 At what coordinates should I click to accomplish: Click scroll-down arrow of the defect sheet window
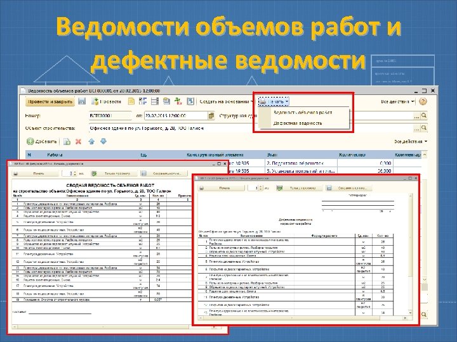pos(411,313)
